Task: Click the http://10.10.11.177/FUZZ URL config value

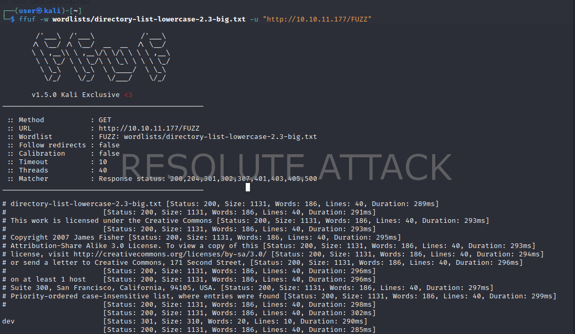Action: point(149,128)
